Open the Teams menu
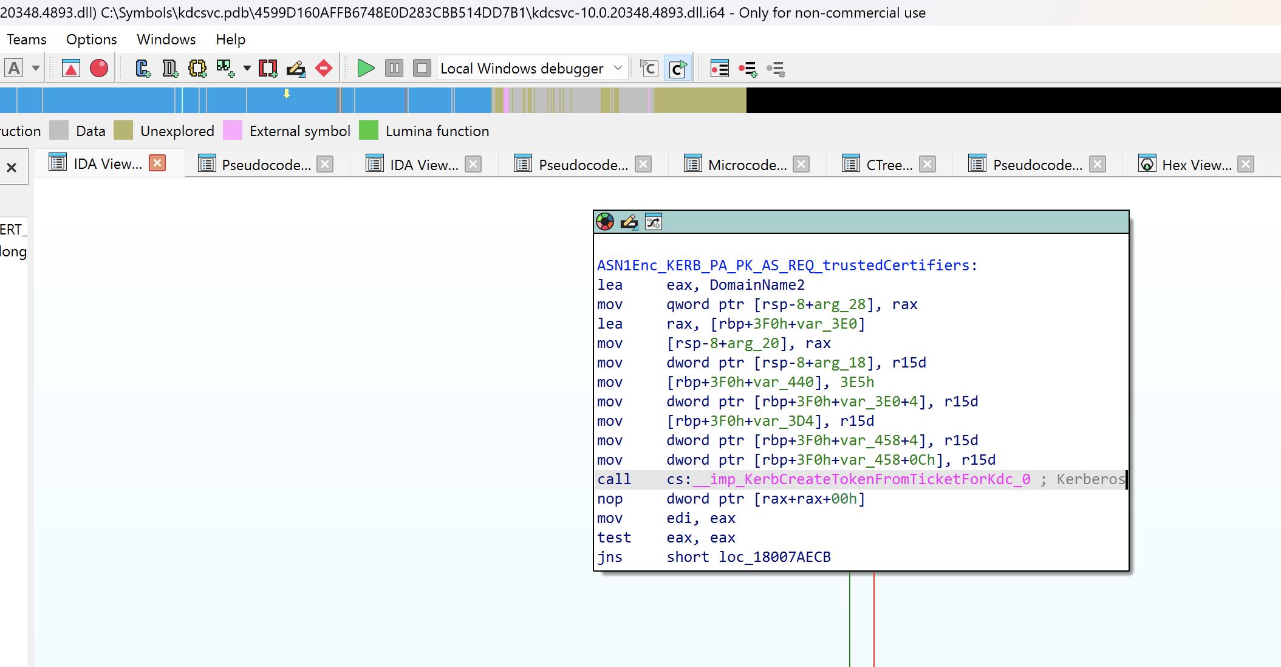The image size is (1281, 667). point(27,39)
